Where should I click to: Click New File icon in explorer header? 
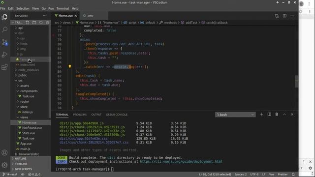click(28, 23)
